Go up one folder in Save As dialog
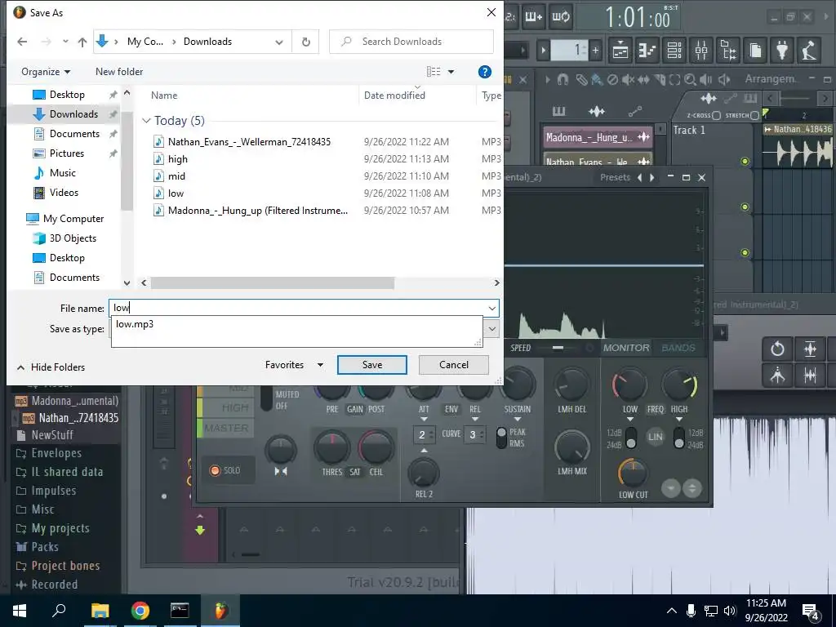The height and width of the screenshot is (627, 836). pyautogui.click(x=82, y=42)
